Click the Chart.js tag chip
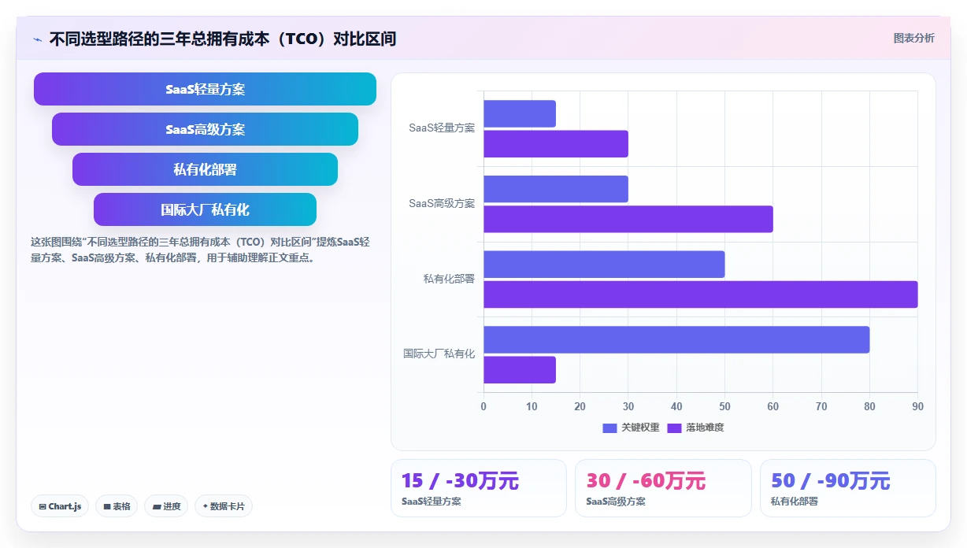The image size is (967, 548). tap(60, 506)
